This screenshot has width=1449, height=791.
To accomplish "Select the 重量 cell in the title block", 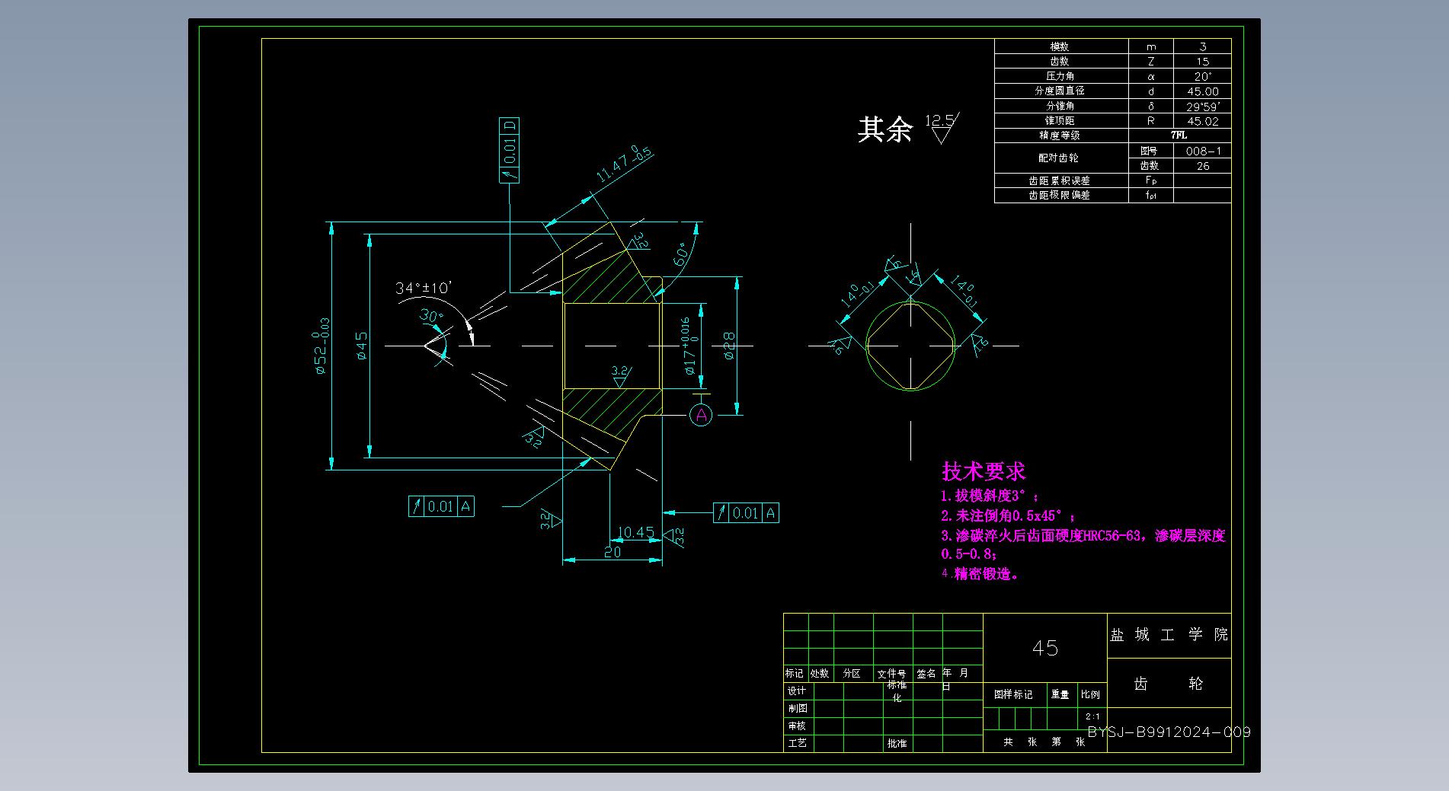I will click(x=1060, y=694).
